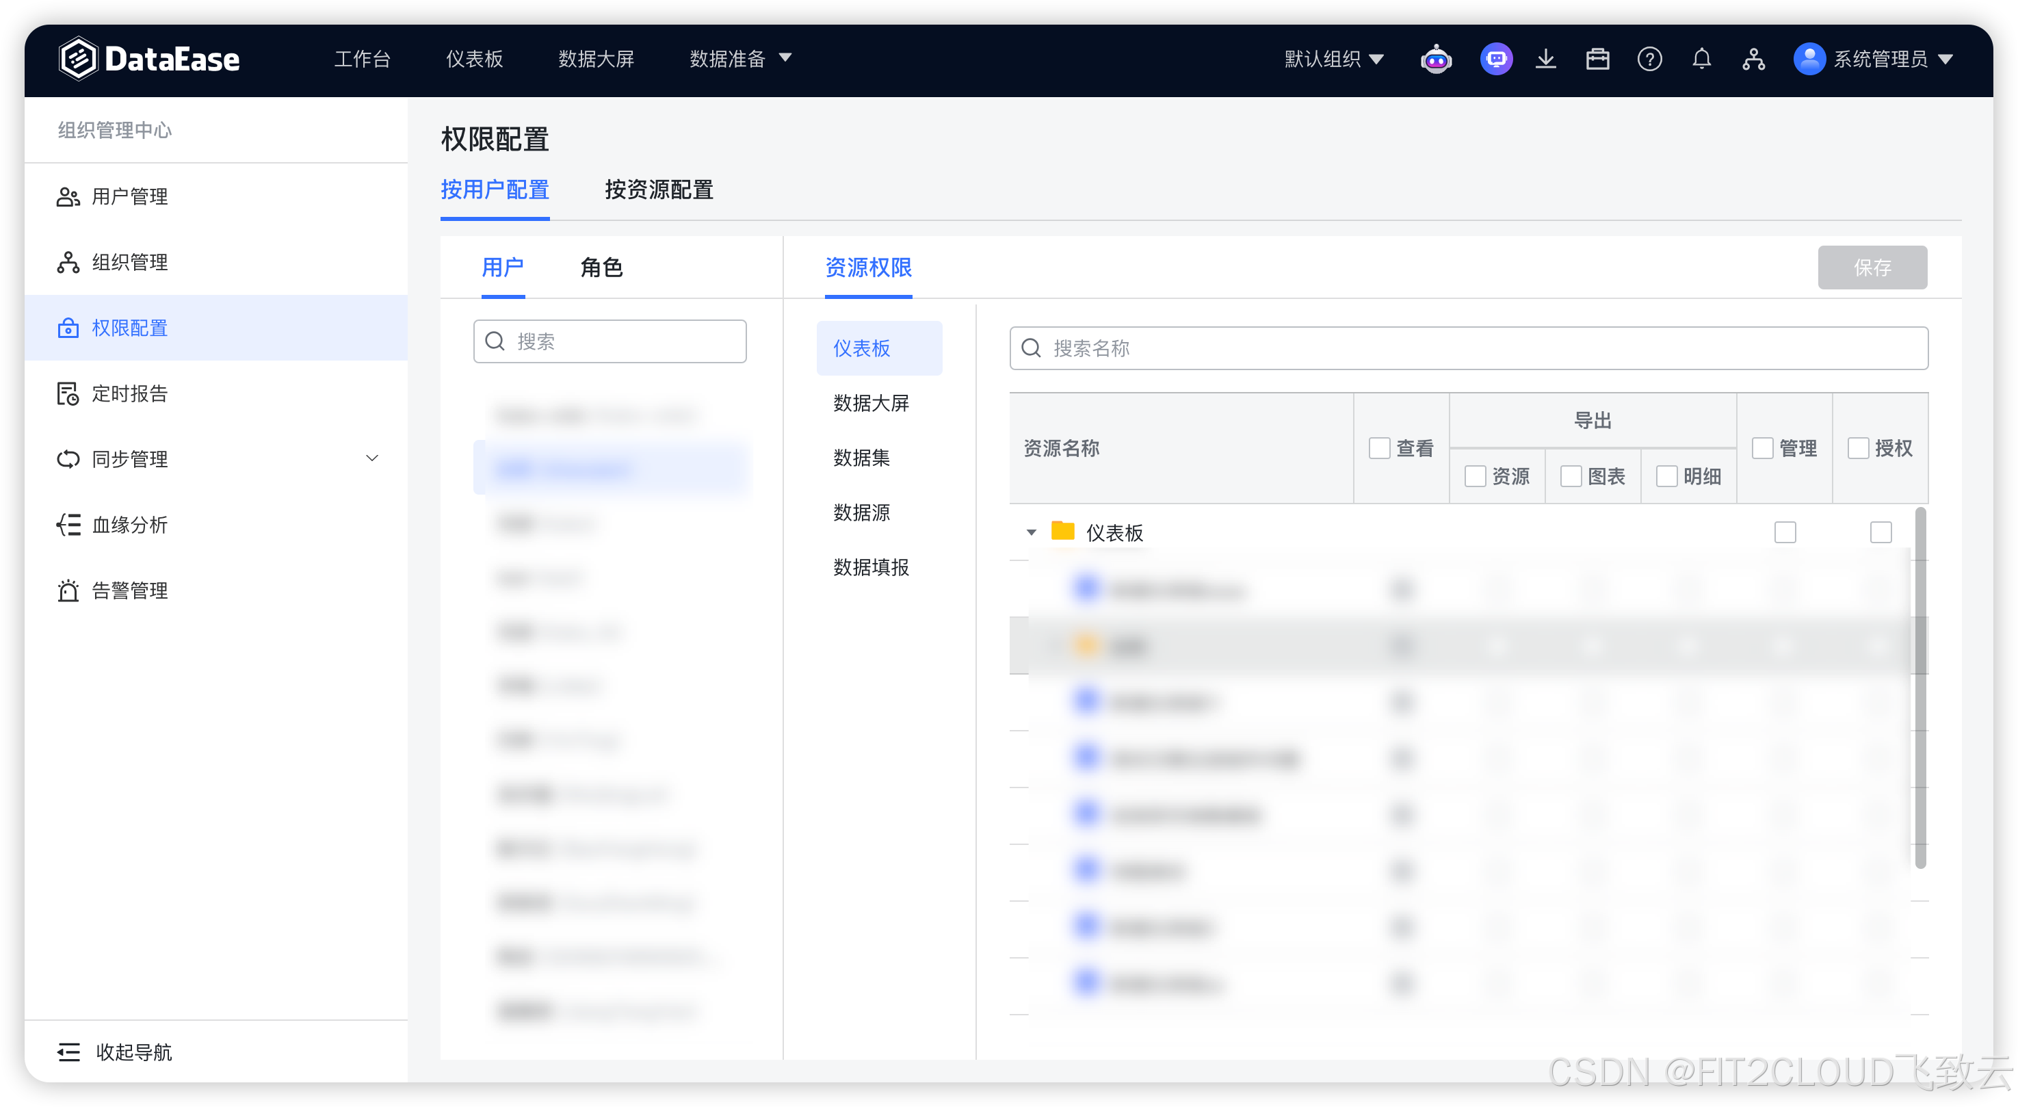Toggle the 授权 header checkbox
This screenshot has height=1107, width=2018.
pyautogui.click(x=1857, y=448)
